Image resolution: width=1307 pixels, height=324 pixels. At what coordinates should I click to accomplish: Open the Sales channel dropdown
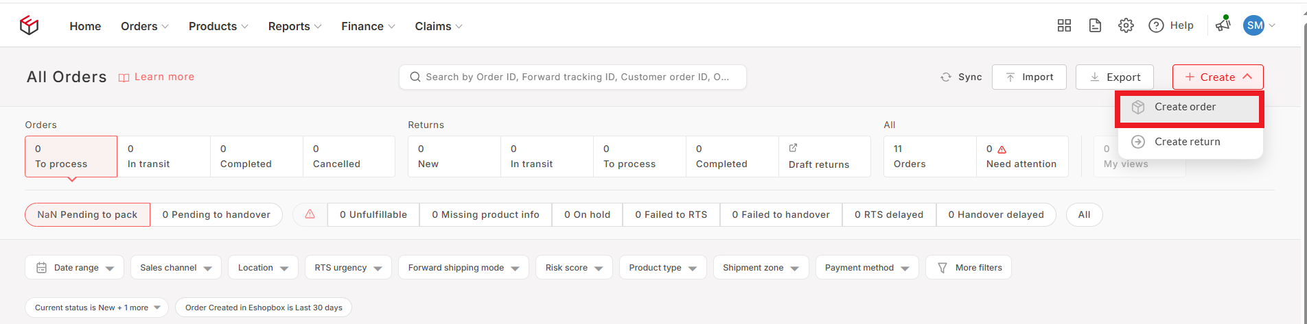pos(176,268)
